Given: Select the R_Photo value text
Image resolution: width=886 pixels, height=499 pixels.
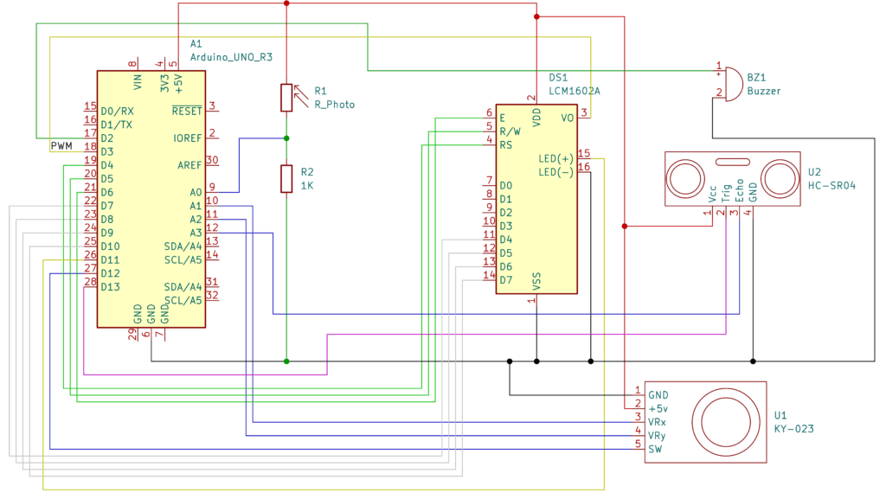Looking at the screenshot, I should pyautogui.click(x=334, y=105).
